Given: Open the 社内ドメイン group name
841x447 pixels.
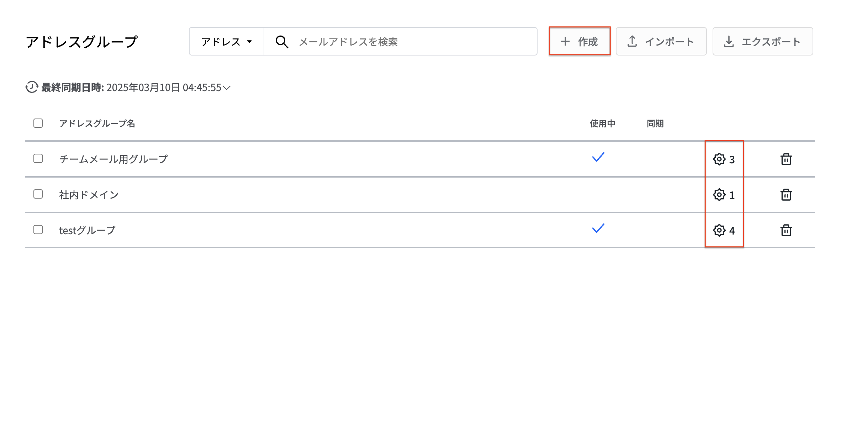Looking at the screenshot, I should (89, 195).
